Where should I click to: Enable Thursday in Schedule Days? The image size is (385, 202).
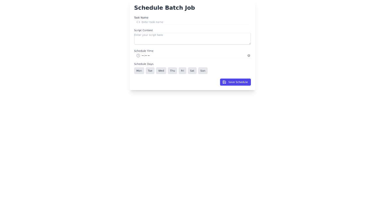172,71
